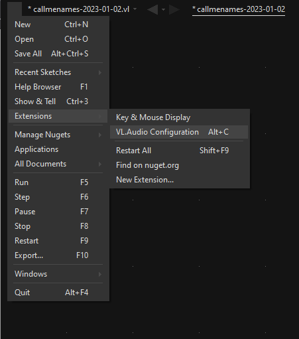Screen dimensions: 299x339
Task: Open the Help Browser menu entry
Action: coord(58,87)
